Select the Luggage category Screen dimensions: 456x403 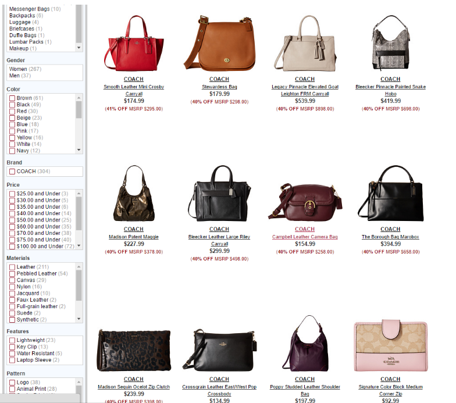(24, 22)
